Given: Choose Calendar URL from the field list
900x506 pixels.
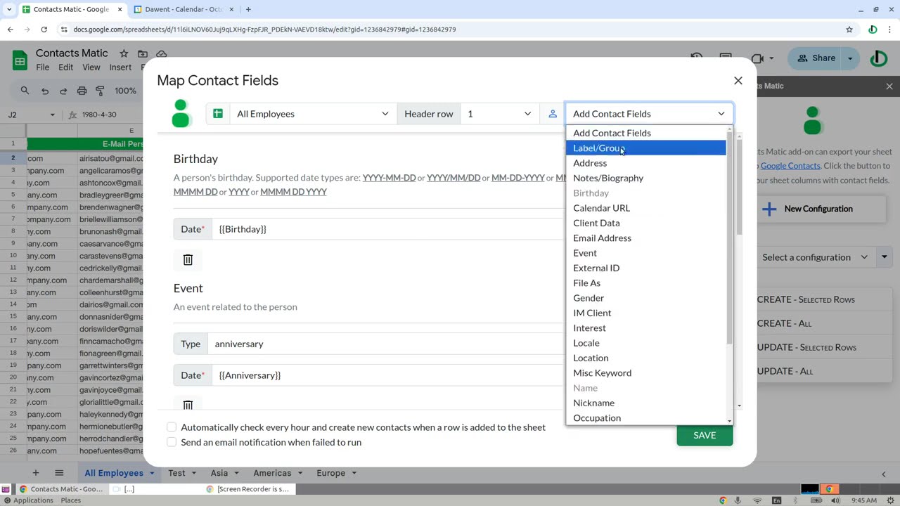Looking at the screenshot, I should [x=646, y=208].
